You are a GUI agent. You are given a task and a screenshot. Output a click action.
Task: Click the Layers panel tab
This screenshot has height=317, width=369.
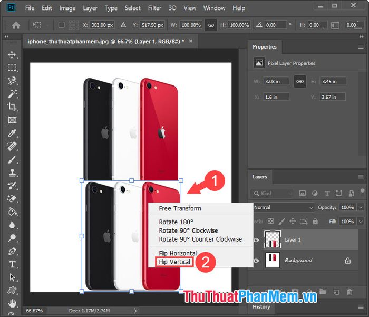[260, 177]
